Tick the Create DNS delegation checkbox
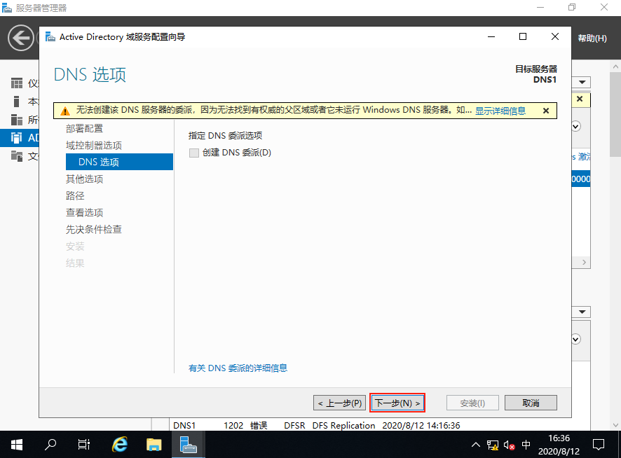The width and height of the screenshot is (621, 458). click(194, 153)
